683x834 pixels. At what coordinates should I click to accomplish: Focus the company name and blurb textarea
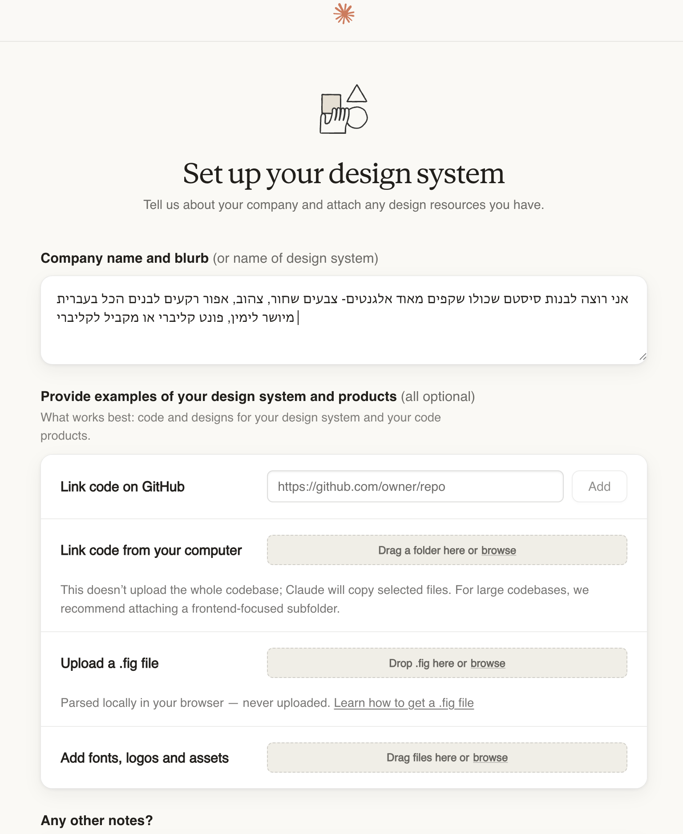point(344,338)
